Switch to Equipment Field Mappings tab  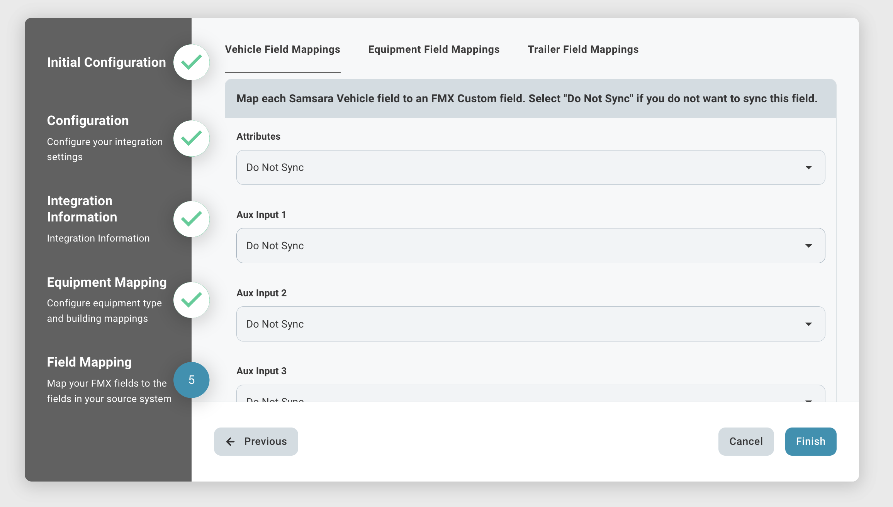(x=433, y=49)
